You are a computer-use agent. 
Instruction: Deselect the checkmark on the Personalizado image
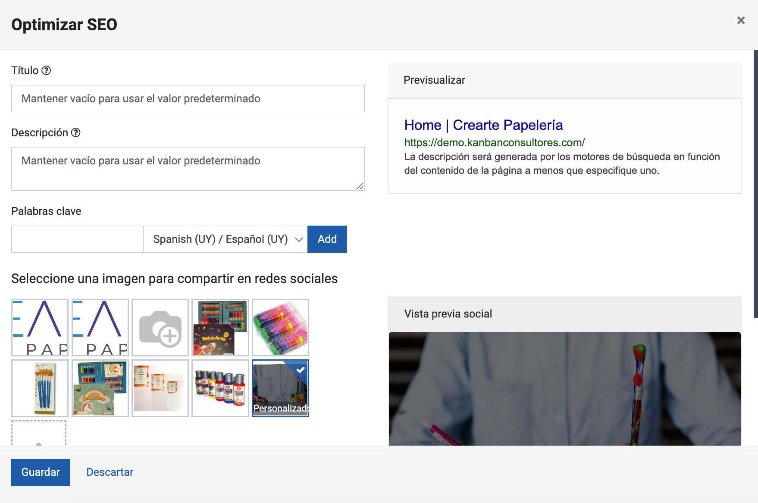point(301,369)
